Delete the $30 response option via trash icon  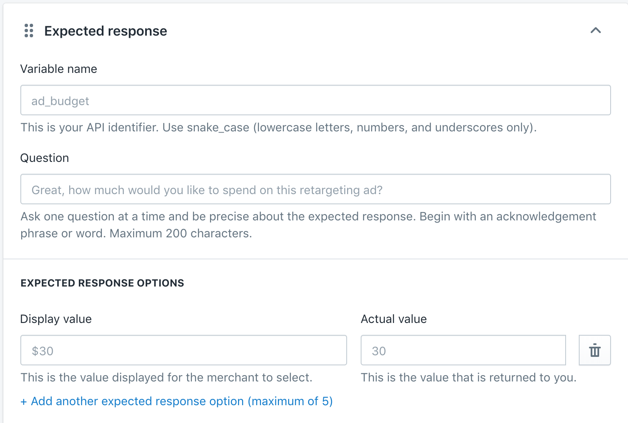(x=595, y=350)
